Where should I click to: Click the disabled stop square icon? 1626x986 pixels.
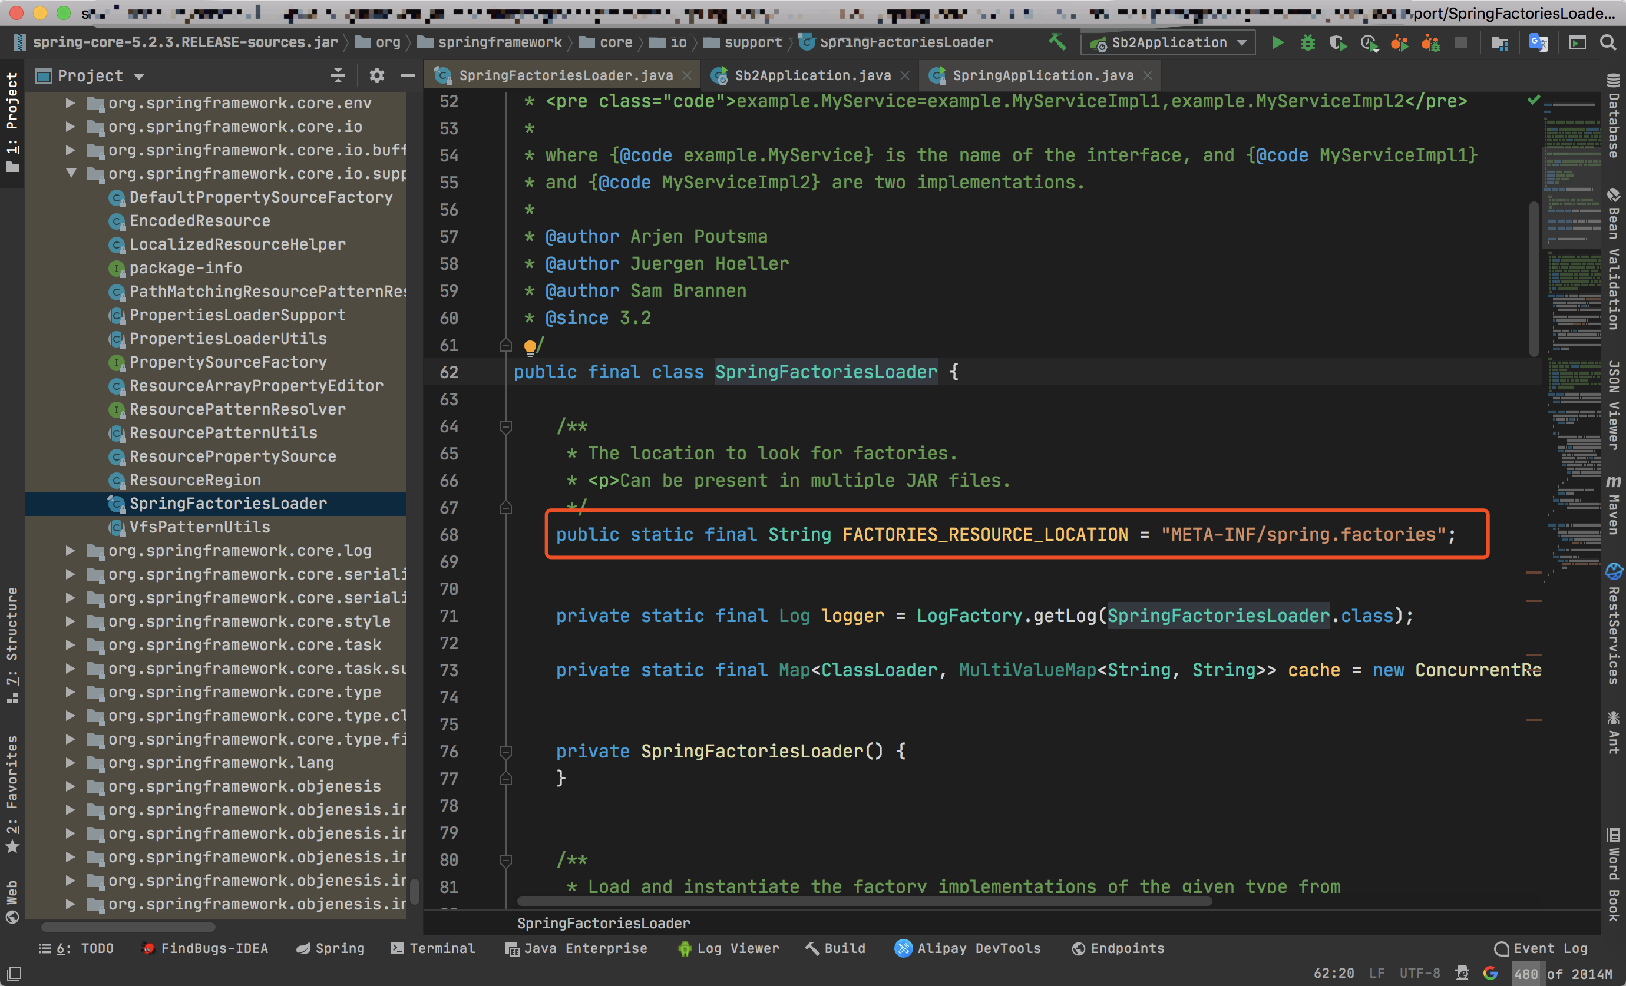(x=1461, y=43)
